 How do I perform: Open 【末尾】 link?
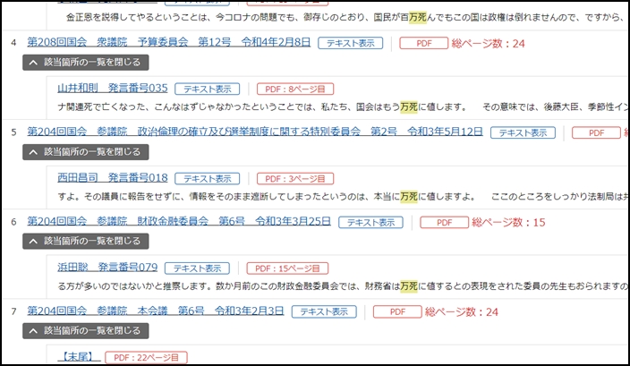point(79,357)
